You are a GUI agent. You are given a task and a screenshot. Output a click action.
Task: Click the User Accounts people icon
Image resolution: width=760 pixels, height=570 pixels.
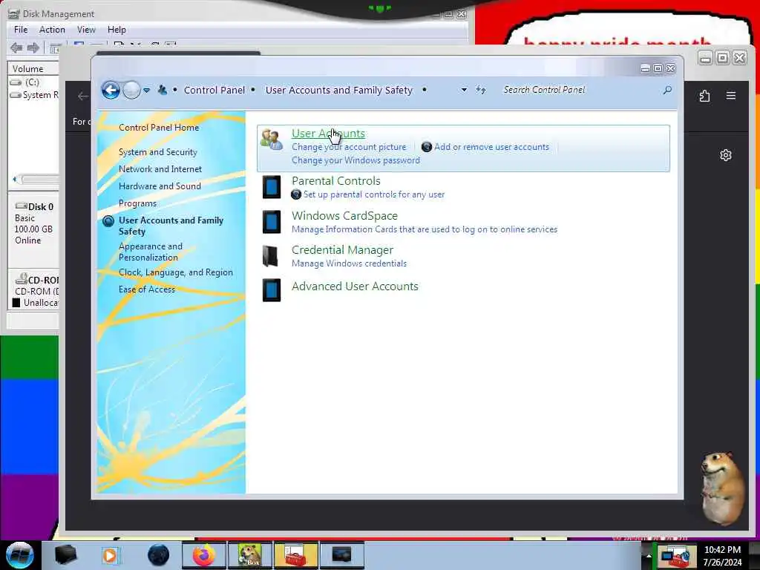tap(272, 140)
